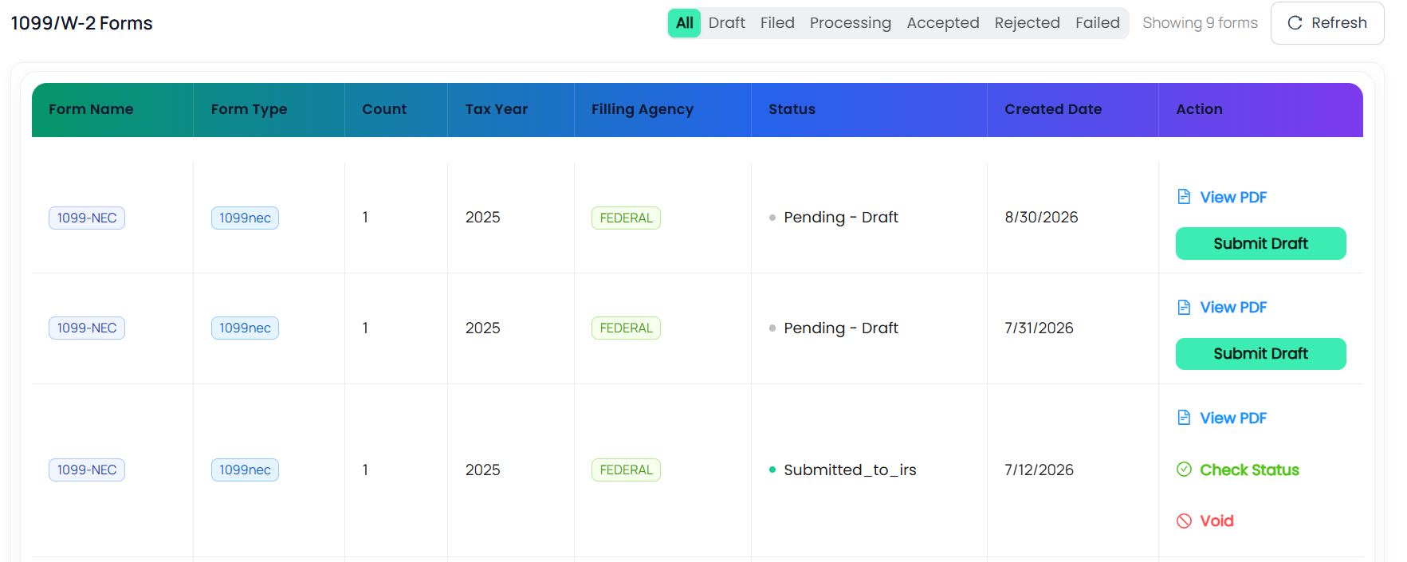This screenshot has height=562, width=1407.
Task: Click the Pending - Draft status in the 7/31/2026 row
Action: coord(841,328)
